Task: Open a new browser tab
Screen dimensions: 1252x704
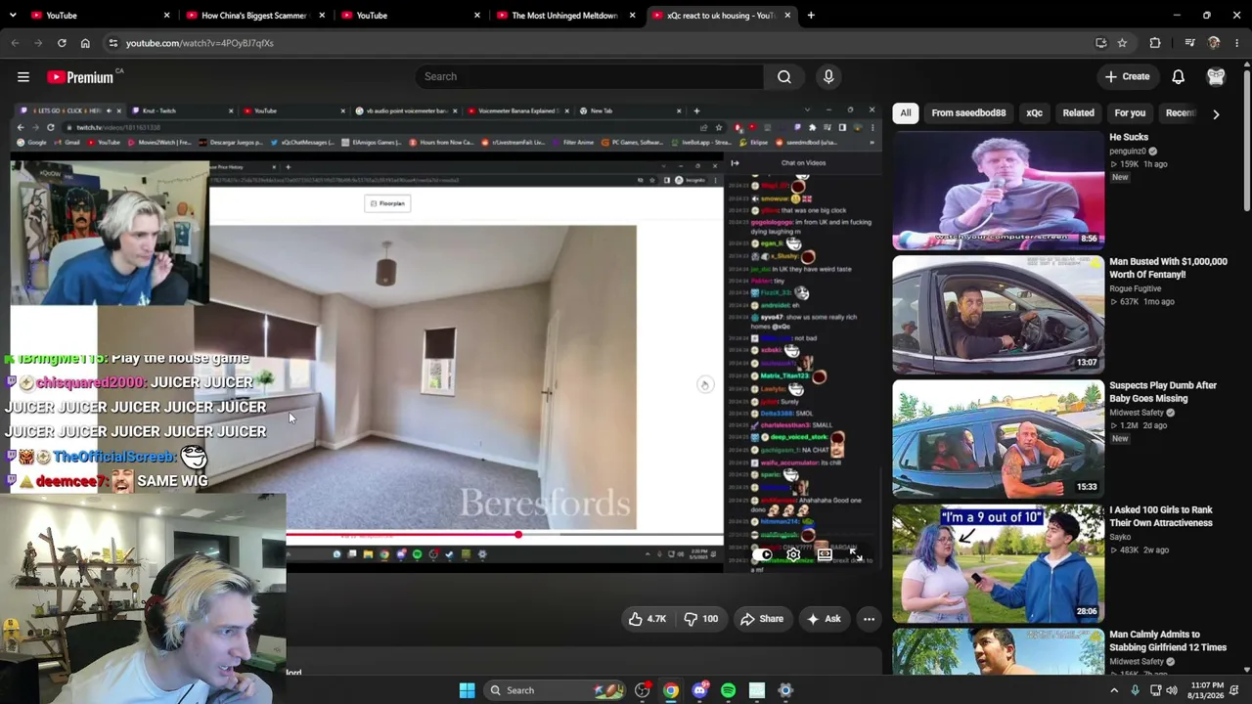Action: pyautogui.click(x=811, y=16)
